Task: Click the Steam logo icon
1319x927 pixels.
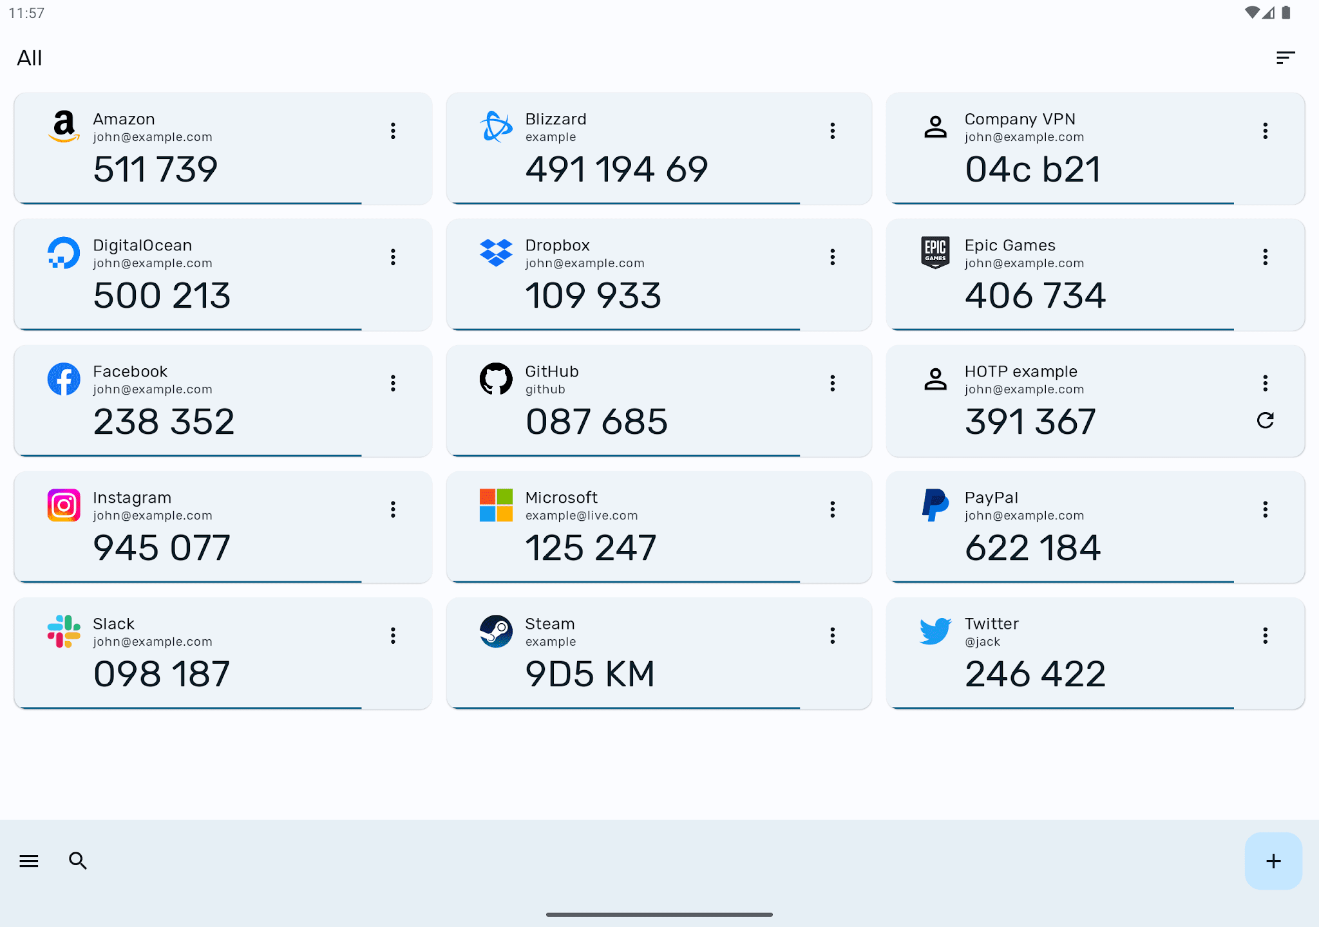Action: [x=496, y=631]
